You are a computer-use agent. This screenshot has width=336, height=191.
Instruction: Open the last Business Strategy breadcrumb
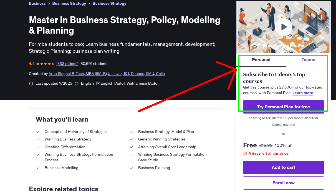click(x=109, y=3)
